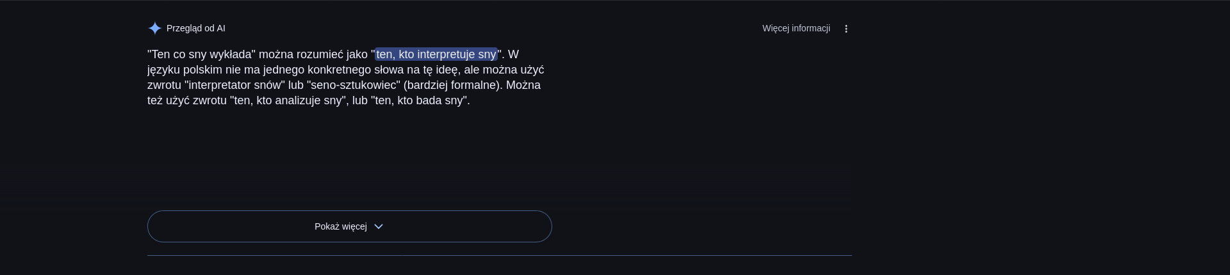Click the highlighted phrase "ten, kto interpretuje sny"

pyautogui.click(x=436, y=54)
